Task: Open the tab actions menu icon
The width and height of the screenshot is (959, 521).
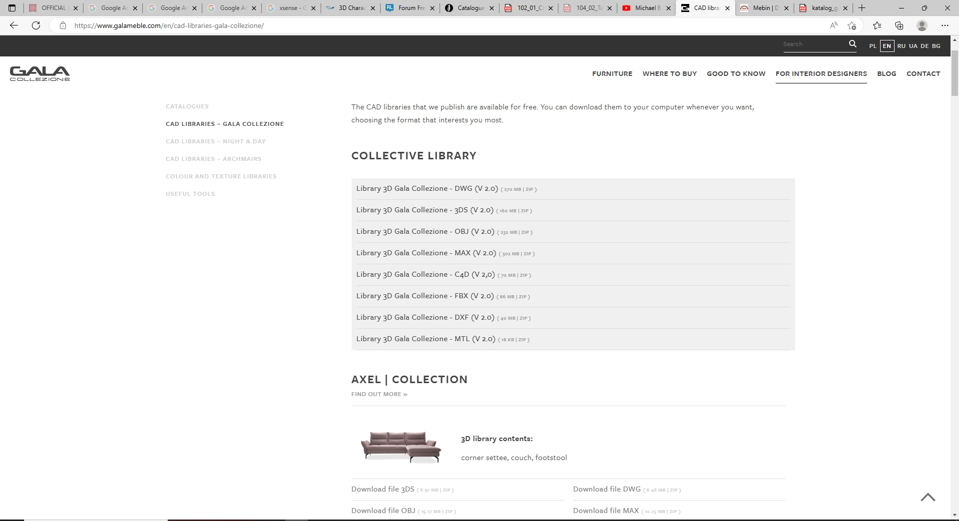Action: (12, 8)
